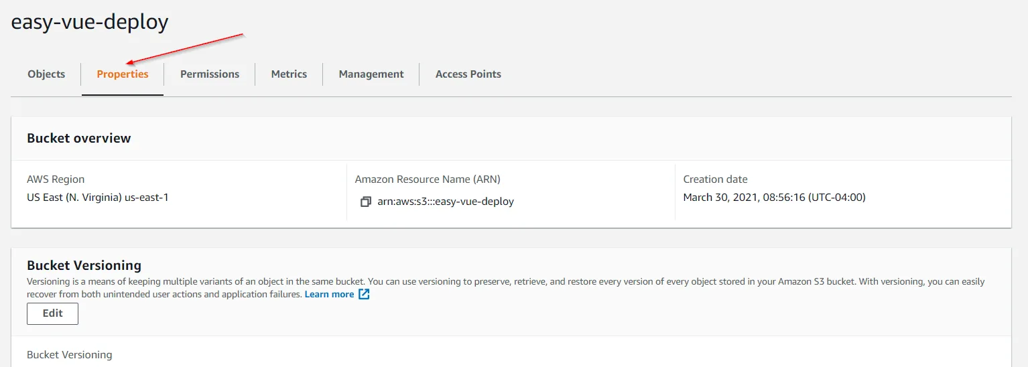View the Access Points tab

468,74
